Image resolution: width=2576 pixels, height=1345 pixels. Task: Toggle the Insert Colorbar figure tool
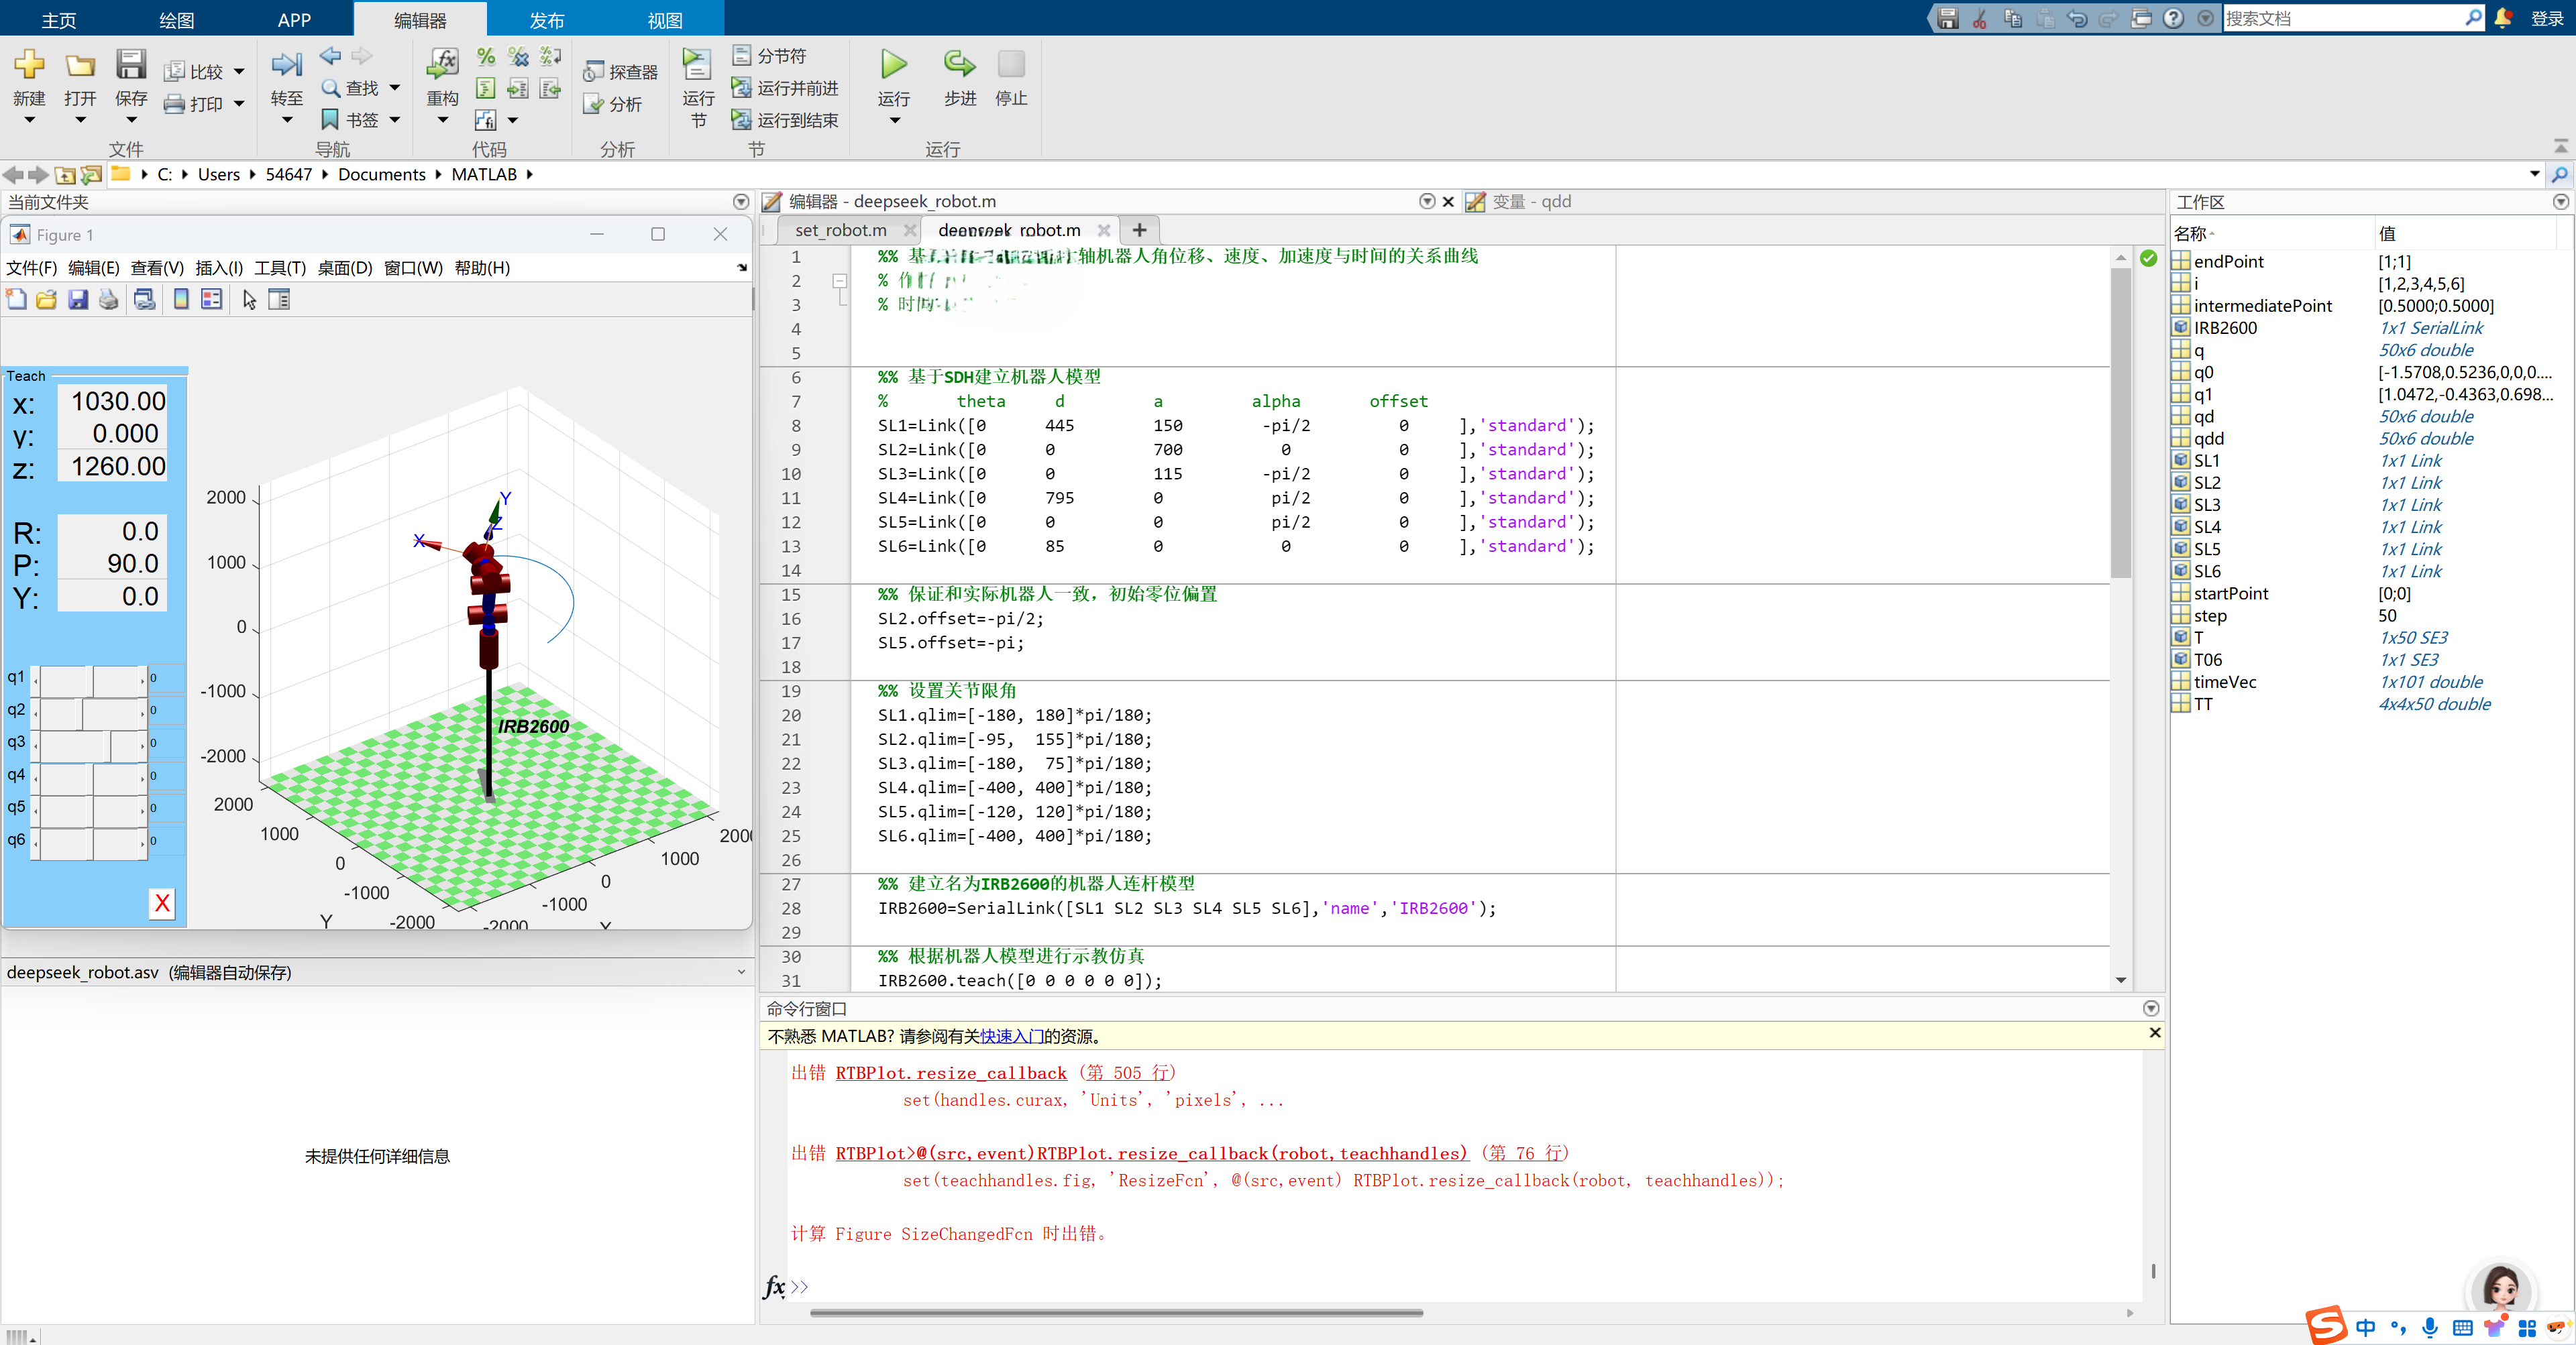tap(181, 300)
